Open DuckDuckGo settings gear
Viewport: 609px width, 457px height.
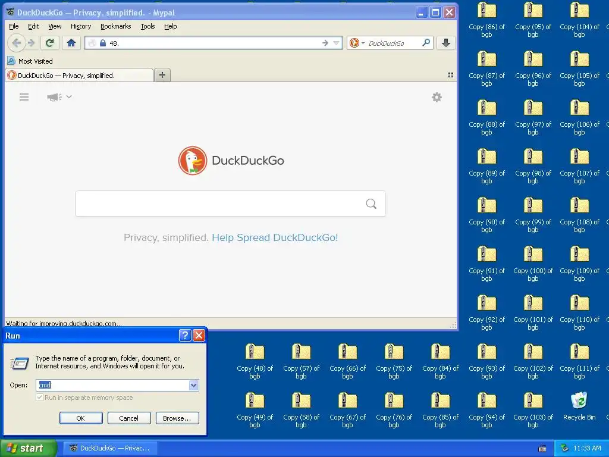coord(437,97)
